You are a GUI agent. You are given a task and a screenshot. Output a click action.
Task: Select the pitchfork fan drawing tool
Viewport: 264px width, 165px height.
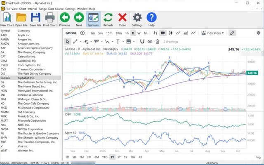(97, 41)
